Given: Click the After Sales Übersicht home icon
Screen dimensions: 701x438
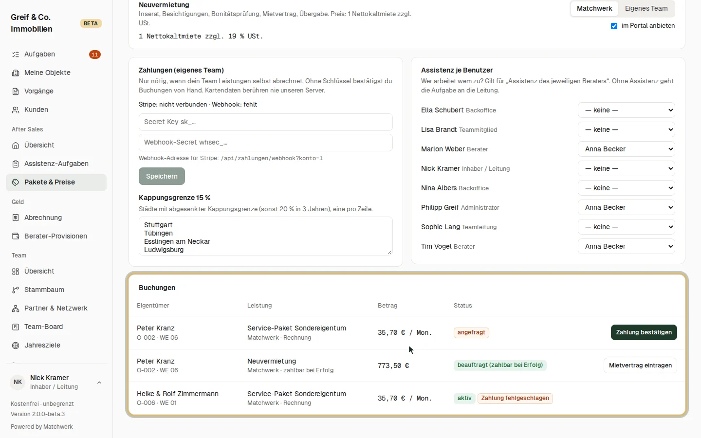Looking at the screenshot, I should (x=16, y=146).
